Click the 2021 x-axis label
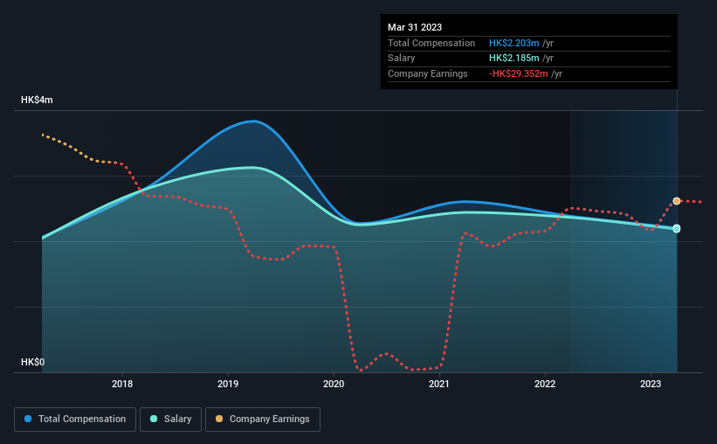Viewport: 717px width, 444px height. [439, 384]
